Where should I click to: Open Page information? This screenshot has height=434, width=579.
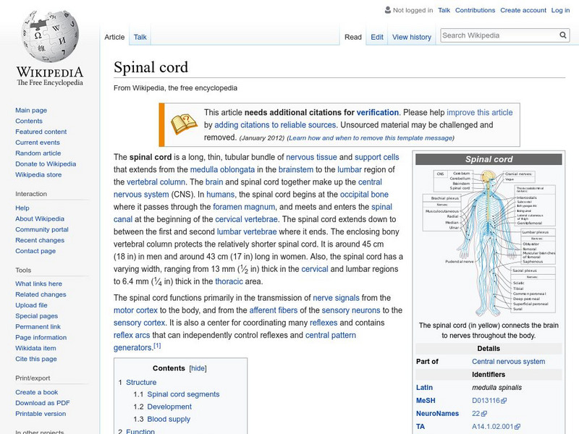(41, 337)
